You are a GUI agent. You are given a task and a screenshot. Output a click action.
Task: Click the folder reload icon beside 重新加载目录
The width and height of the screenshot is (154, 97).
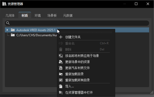[x=61, y=74]
